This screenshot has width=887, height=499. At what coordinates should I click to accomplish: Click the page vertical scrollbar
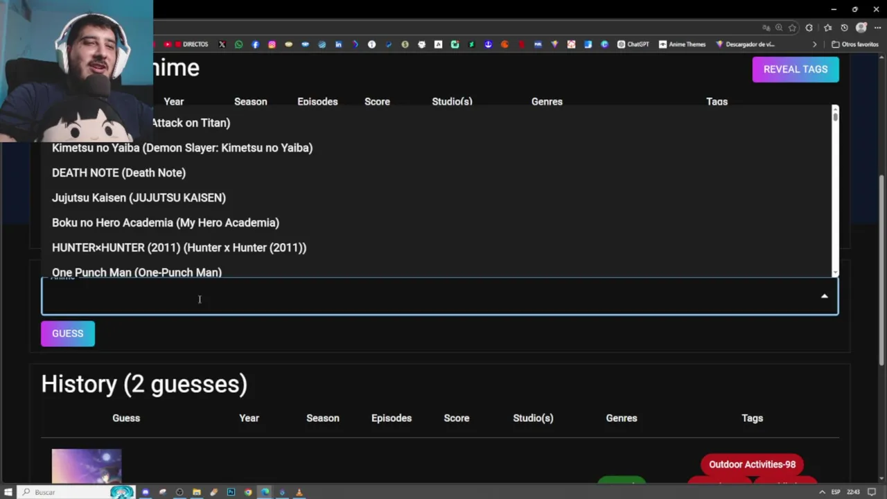tap(881, 270)
